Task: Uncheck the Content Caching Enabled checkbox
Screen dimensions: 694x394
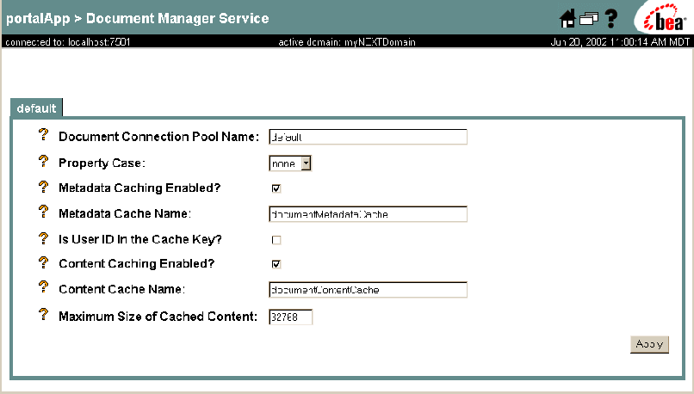Action: [276, 264]
